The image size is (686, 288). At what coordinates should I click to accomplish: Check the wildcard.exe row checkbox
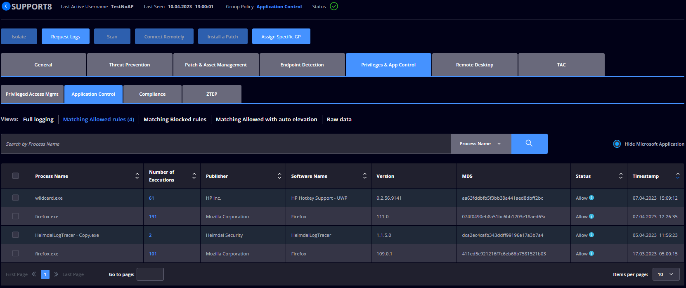tap(16, 198)
